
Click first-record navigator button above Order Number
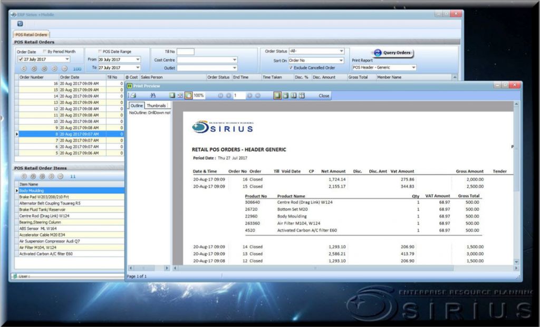coord(24,68)
